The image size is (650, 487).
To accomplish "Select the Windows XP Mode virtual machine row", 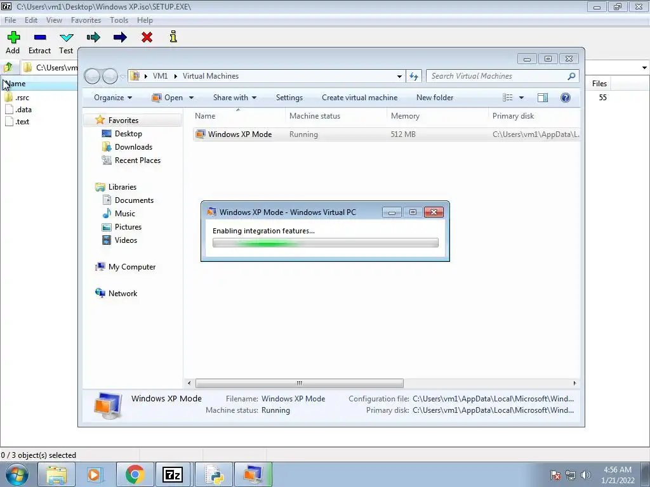I will 386,134.
